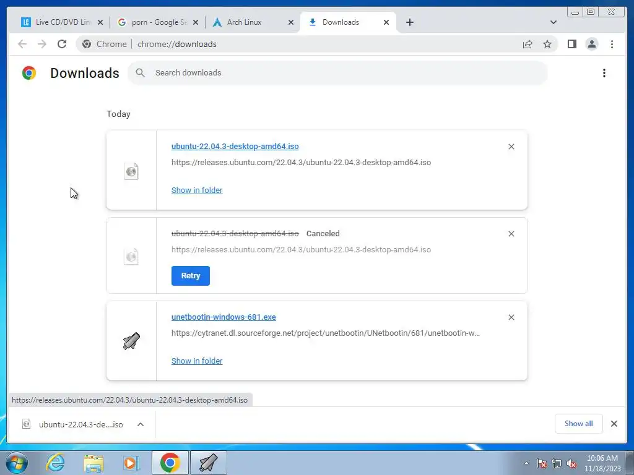The width and height of the screenshot is (634, 475).
Task: Click Show all downloads button
Action: 579,424
